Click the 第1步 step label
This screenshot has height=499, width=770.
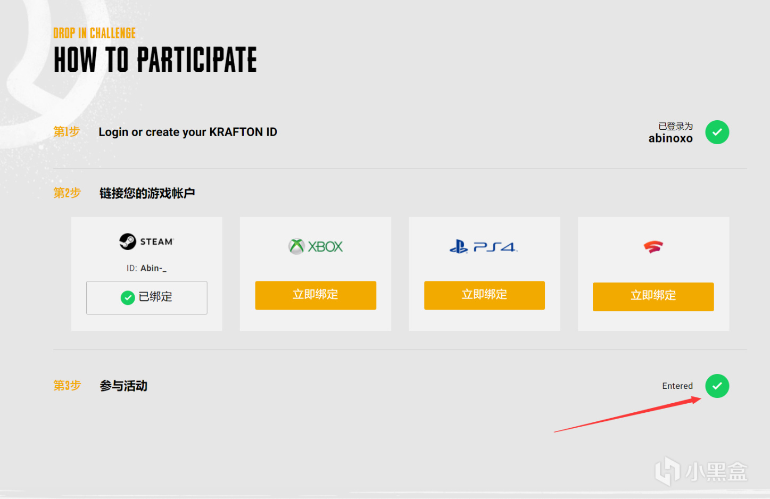pyautogui.click(x=67, y=131)
